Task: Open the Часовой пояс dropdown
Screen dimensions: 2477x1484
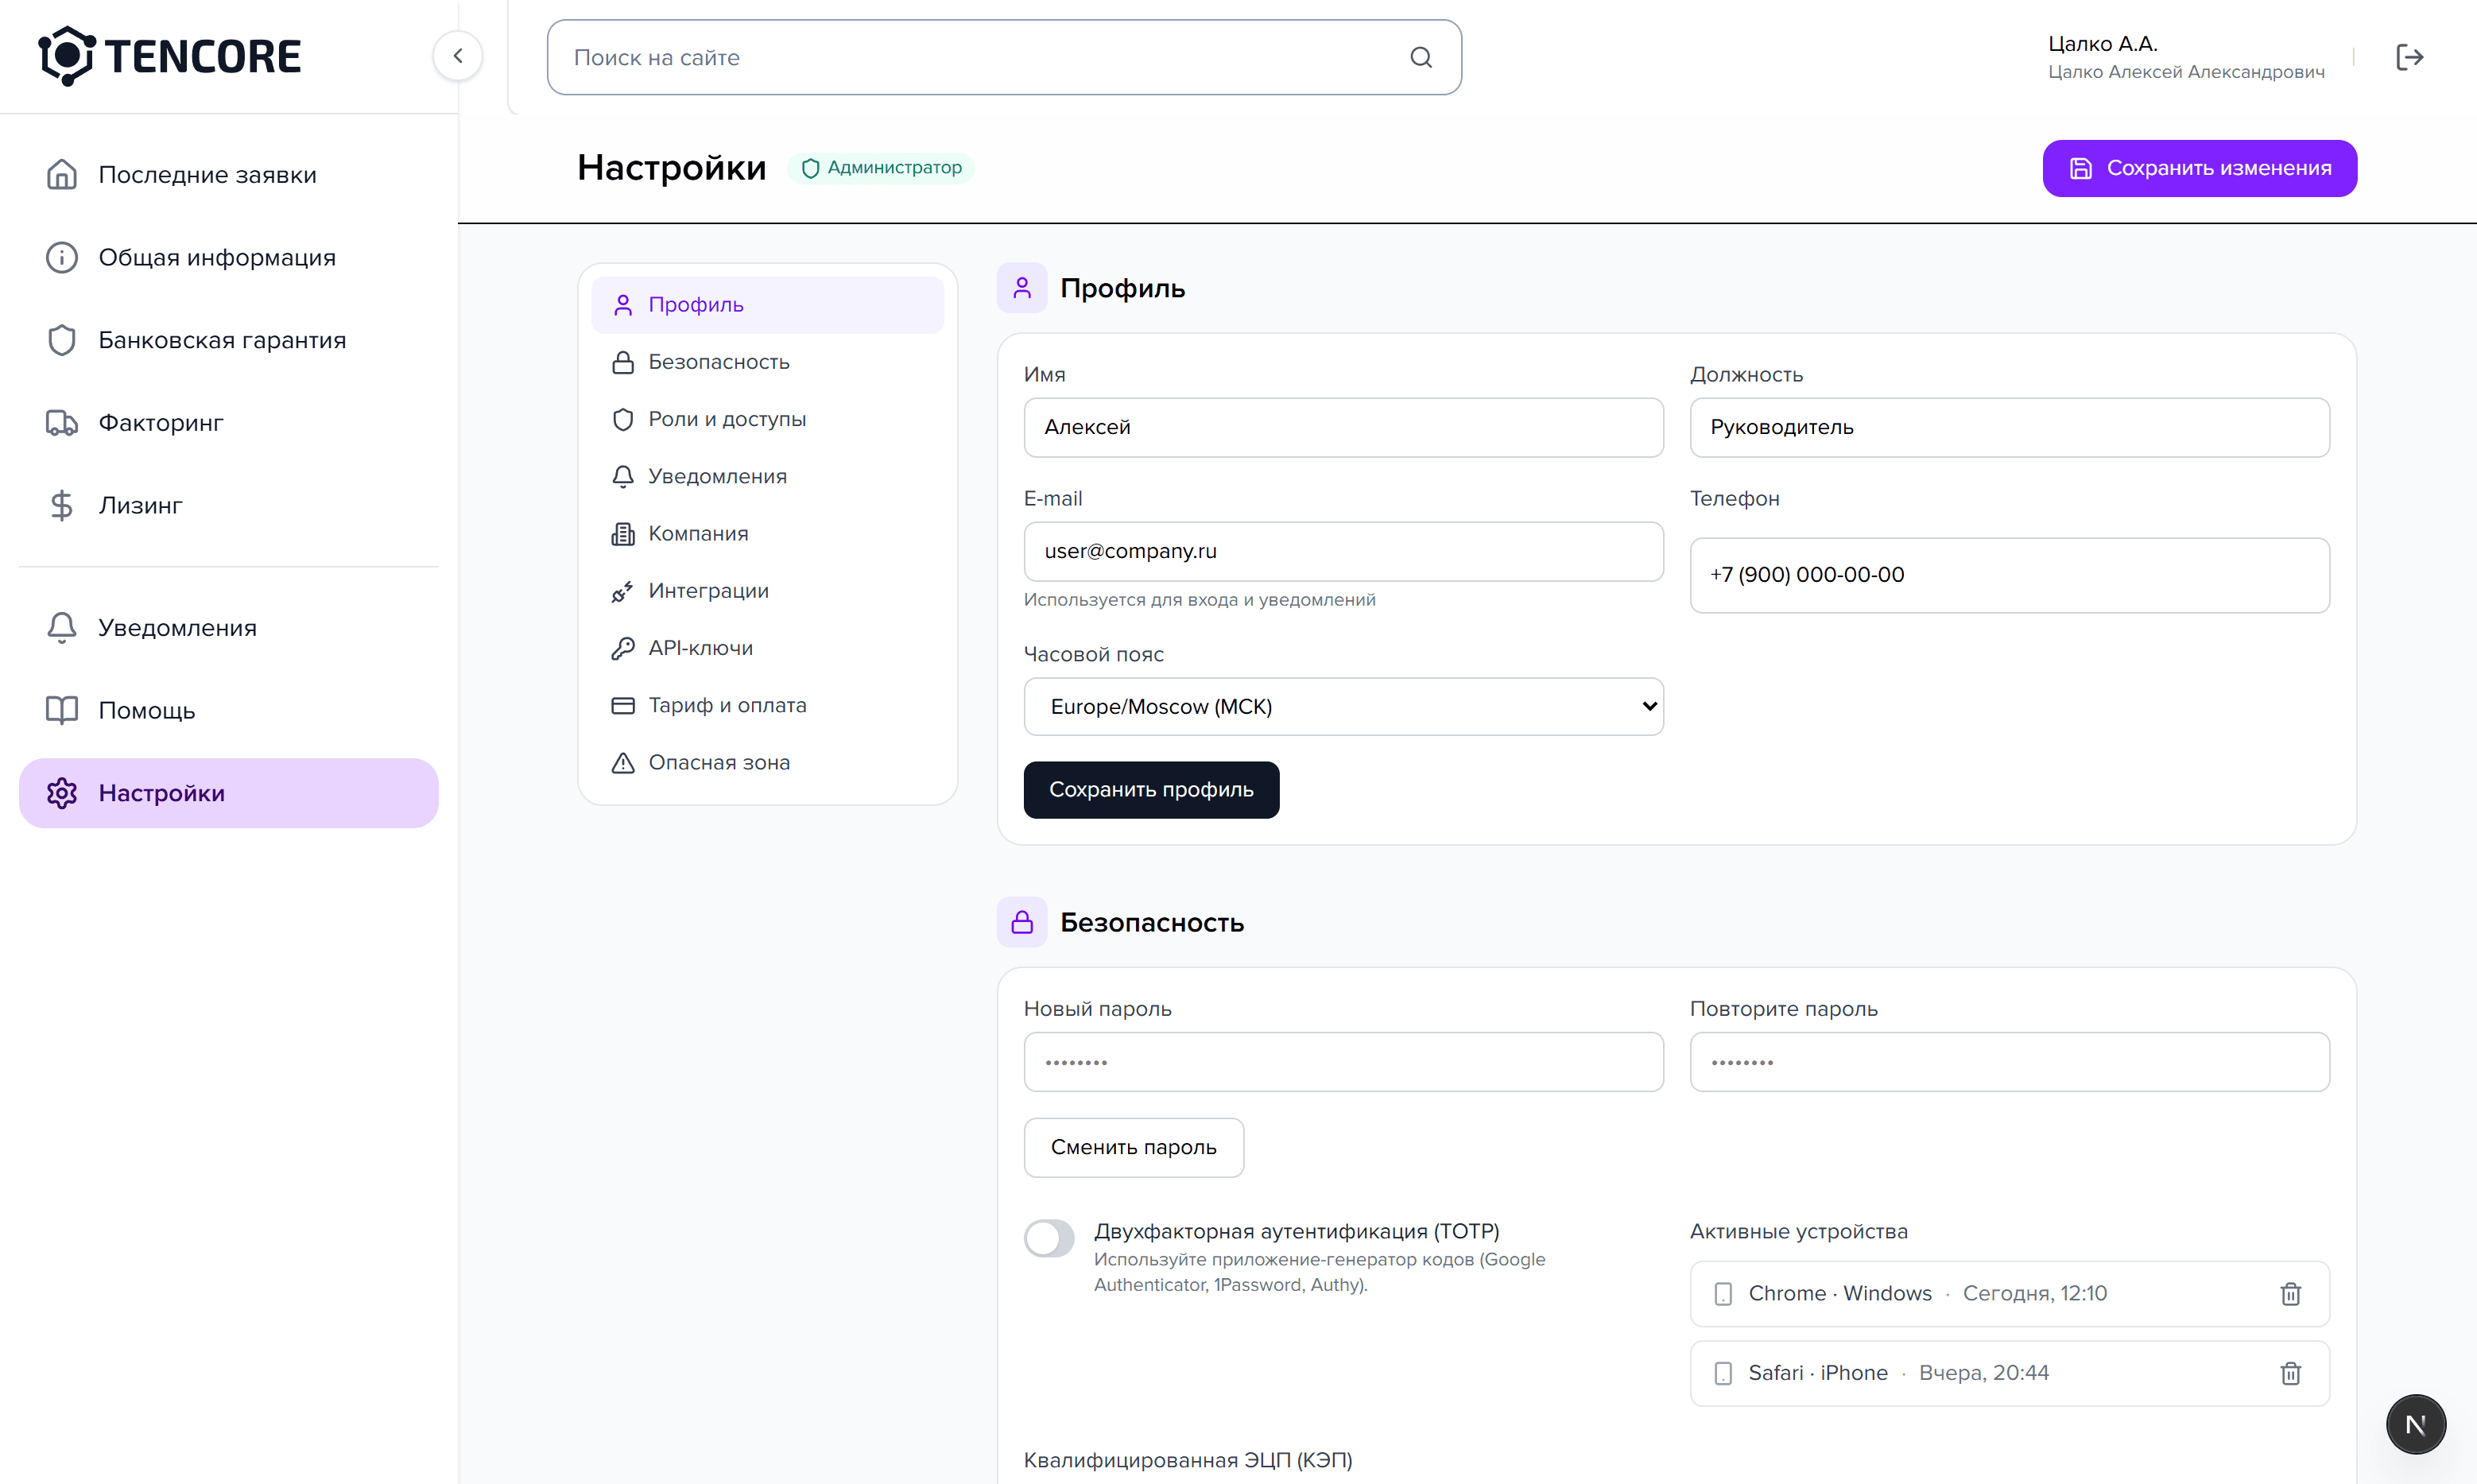Action: pos(1343,707)
